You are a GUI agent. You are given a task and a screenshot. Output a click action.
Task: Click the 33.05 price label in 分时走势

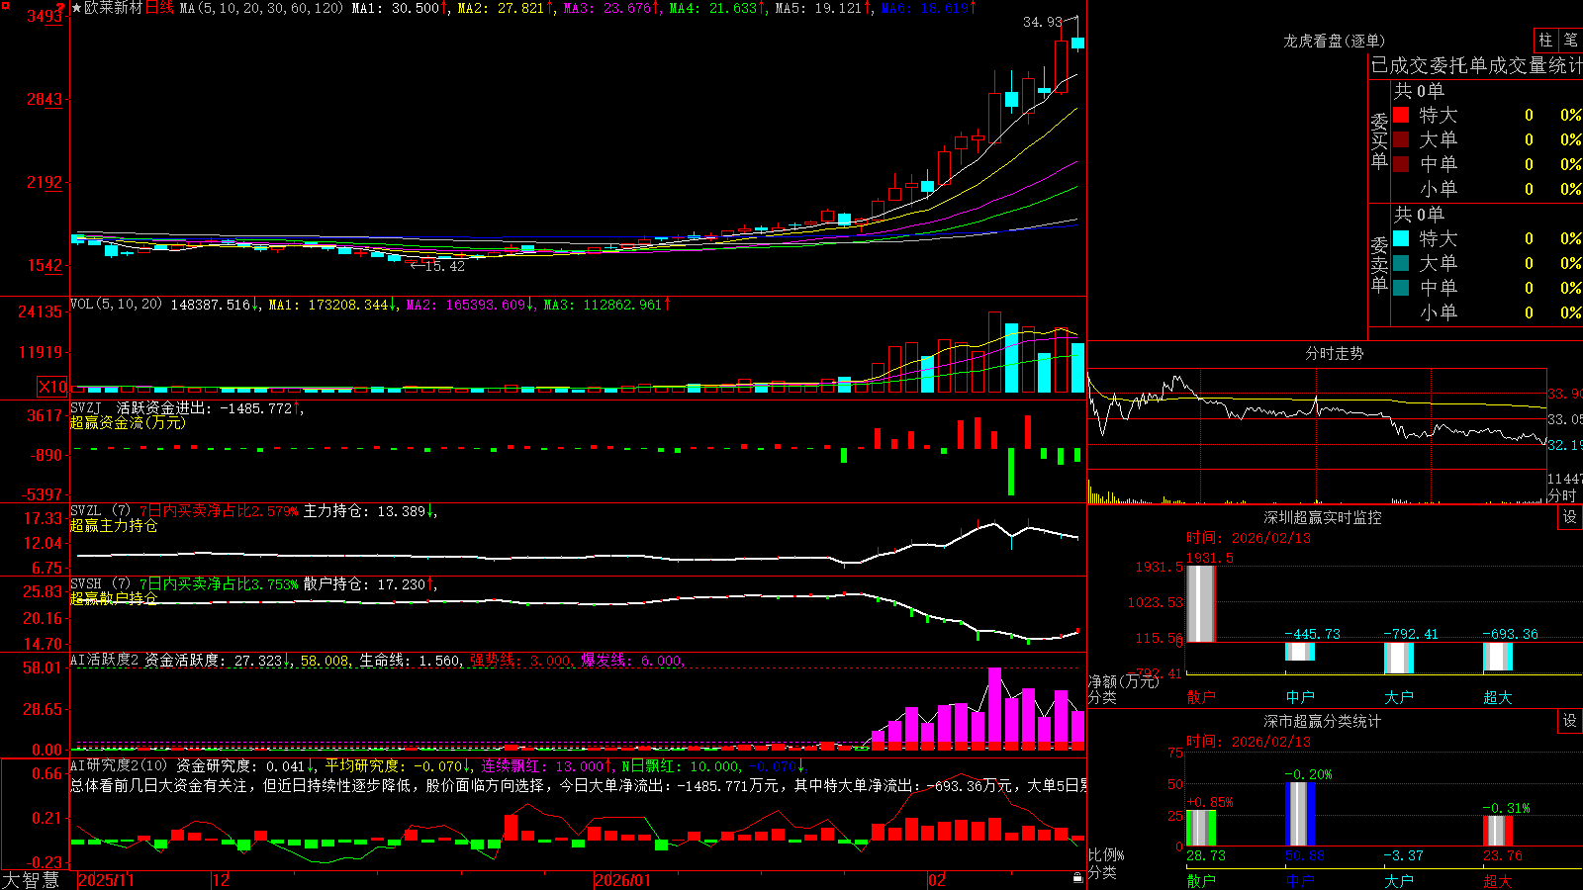(1565, 419)
